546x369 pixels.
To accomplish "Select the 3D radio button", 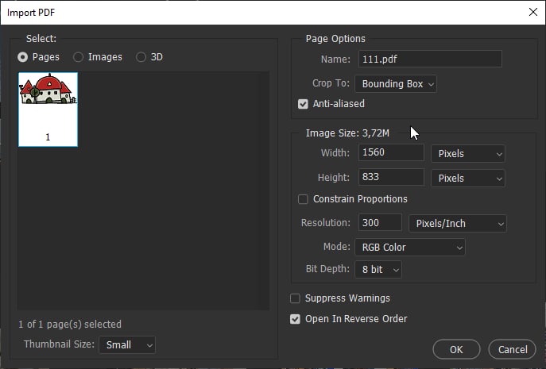I will click(141, 57).
